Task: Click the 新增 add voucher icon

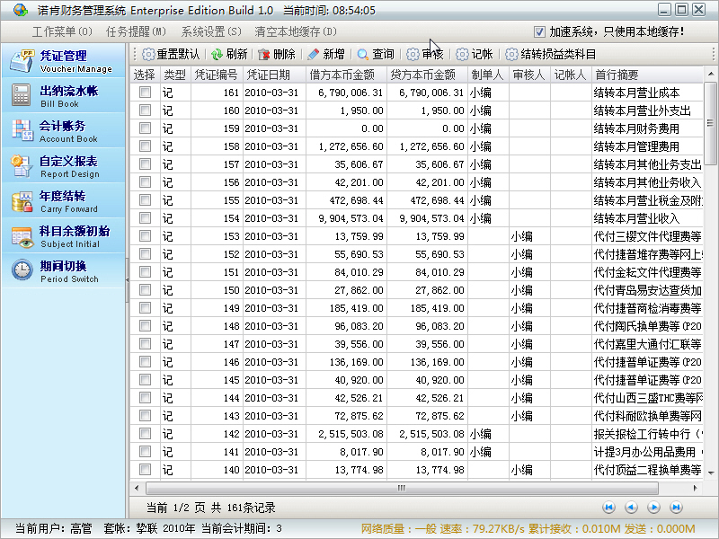Action: [x=314, y=54]
